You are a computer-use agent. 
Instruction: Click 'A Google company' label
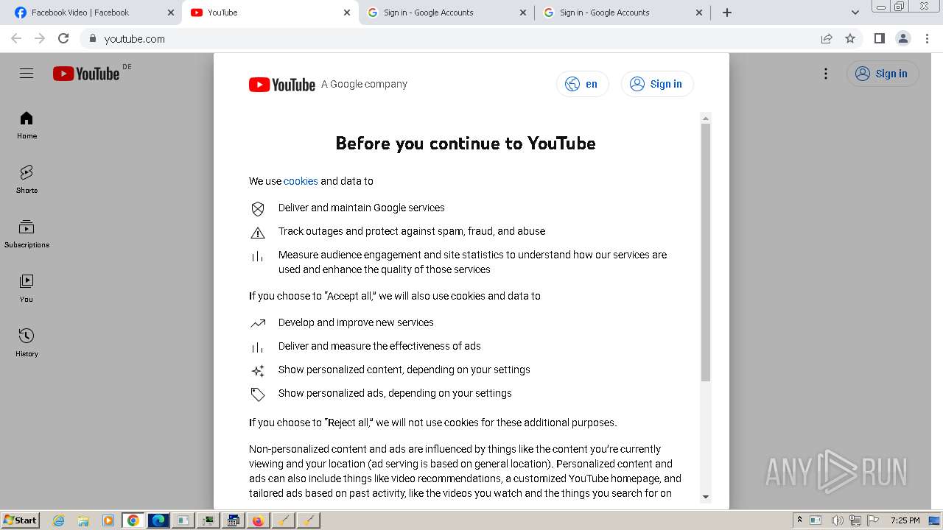tap(364, 84)
